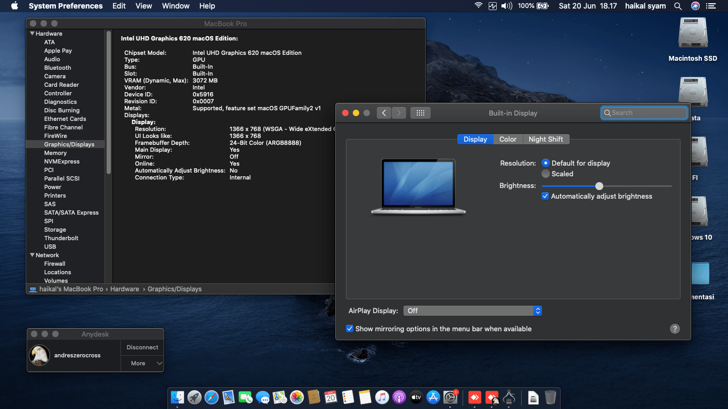Open Calendar from the dock
Viewport: 728px width, 409px height.
click(x=331, y=397)
